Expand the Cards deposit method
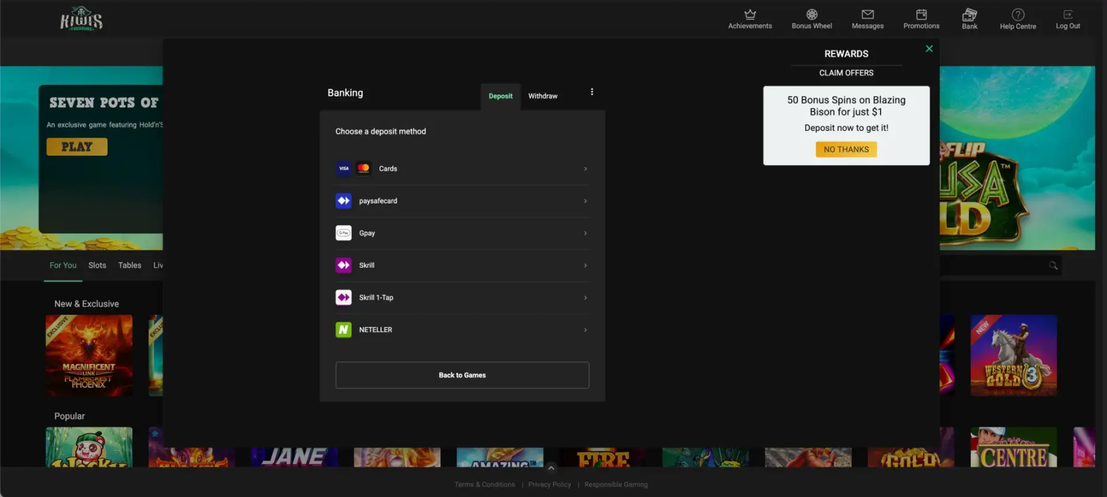Image resolution: width=1107 pixels, height=497 pixels. click(462, 168)
